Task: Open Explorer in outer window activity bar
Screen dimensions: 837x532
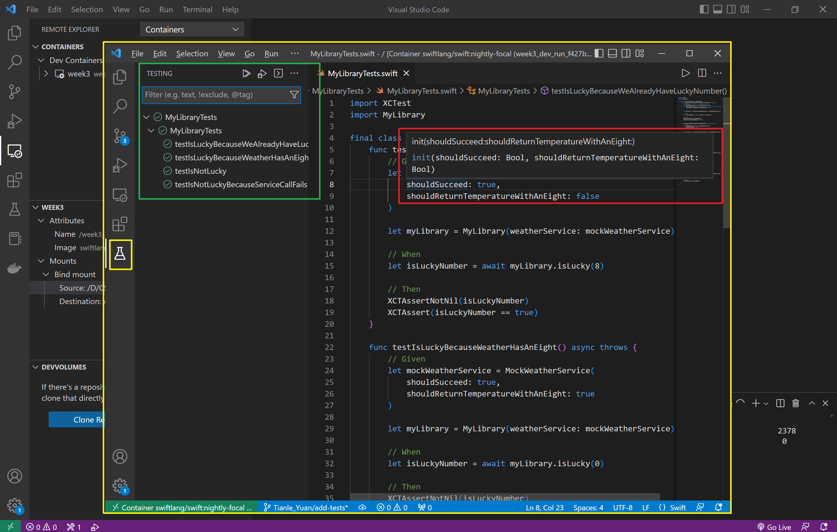Action: [15, 33]
